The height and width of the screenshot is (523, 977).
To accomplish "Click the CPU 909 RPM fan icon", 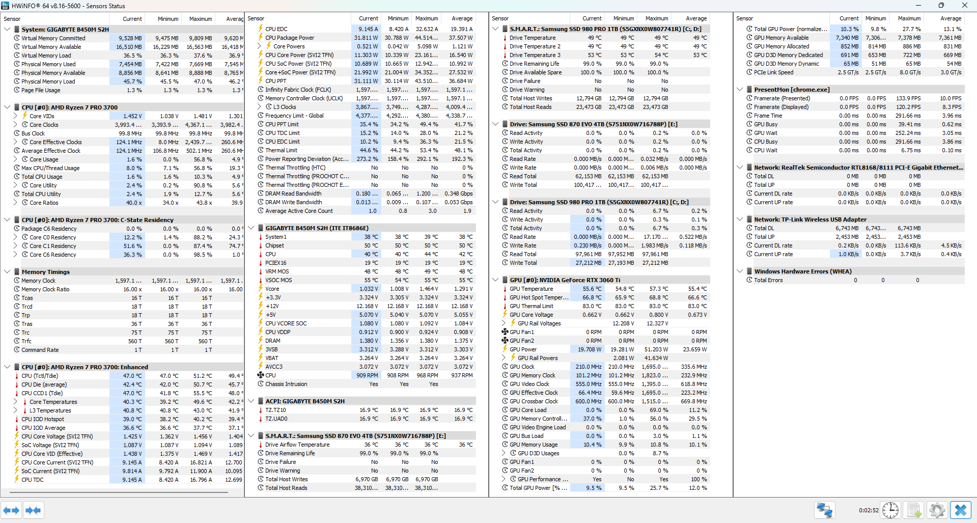I will 261,375.
